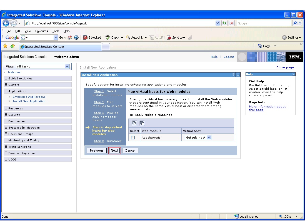The image size is (305, 221).
Task: Open the Tools menu
Action: pos(56,31)
